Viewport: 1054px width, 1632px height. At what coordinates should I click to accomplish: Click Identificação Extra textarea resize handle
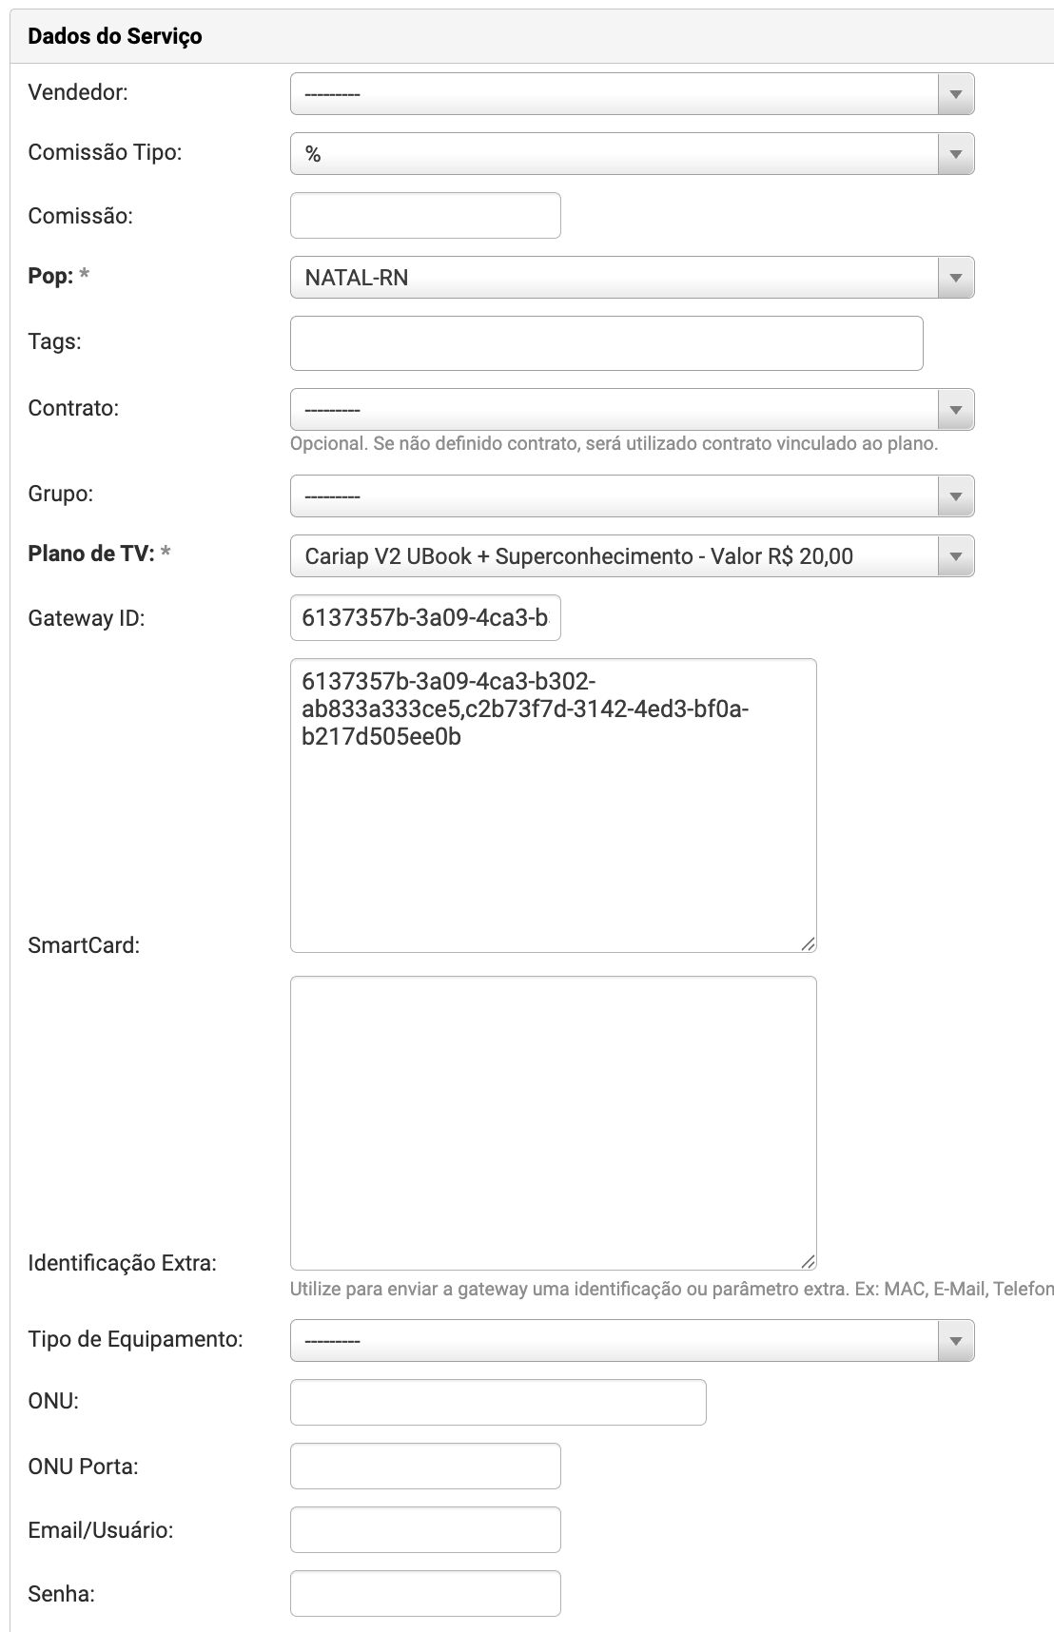pos(808,1261)
